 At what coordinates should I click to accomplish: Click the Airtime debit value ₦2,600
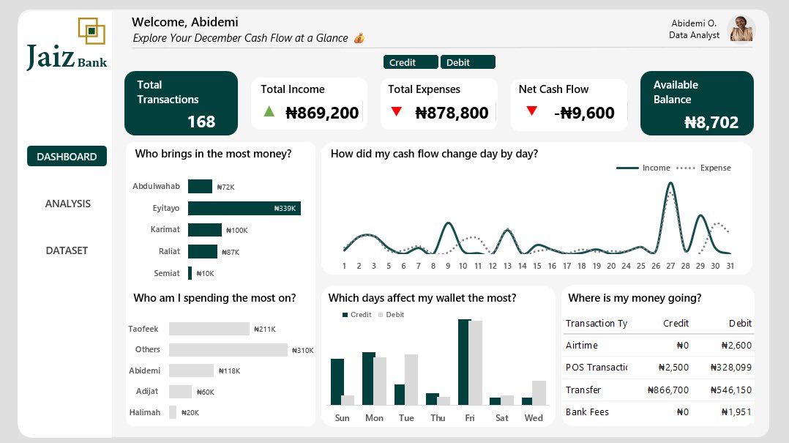pyautogui.click(x=736, y=346)
